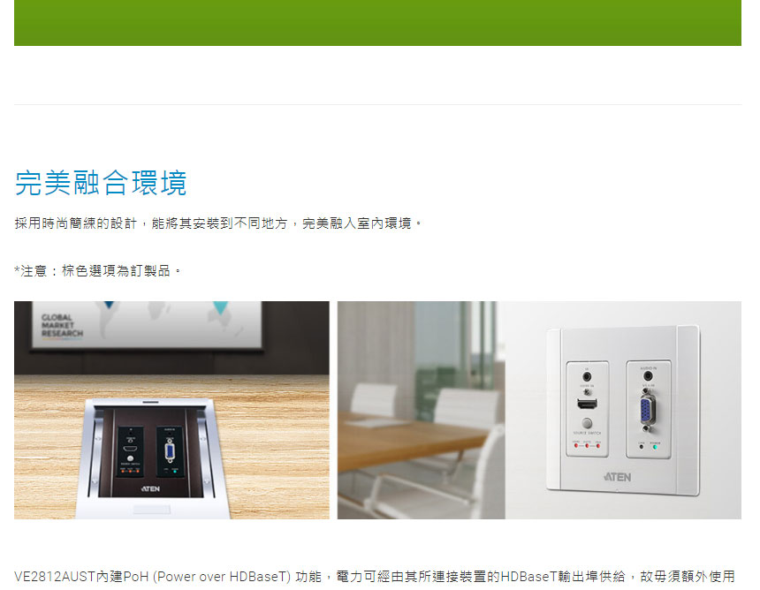Click the VE2812AUST PoH description text
The width and height of the screenshot is (760, 590).
(374, 577)
